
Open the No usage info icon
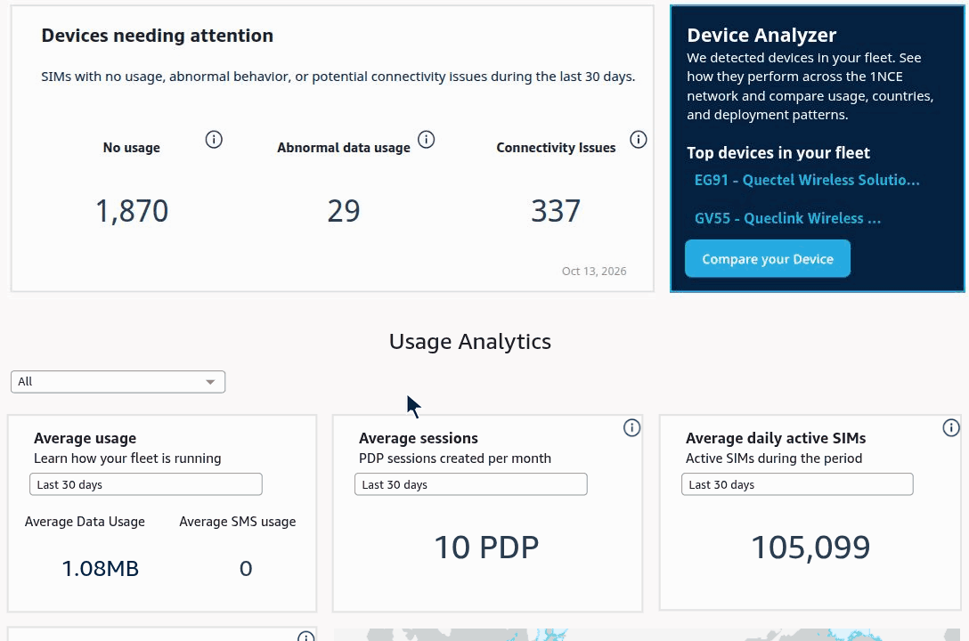pyautogui.click(x=214, y=140)
